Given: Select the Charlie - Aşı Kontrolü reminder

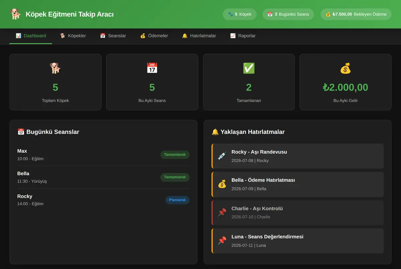Looking at the screenshot, I should click(x=298, y=213).
